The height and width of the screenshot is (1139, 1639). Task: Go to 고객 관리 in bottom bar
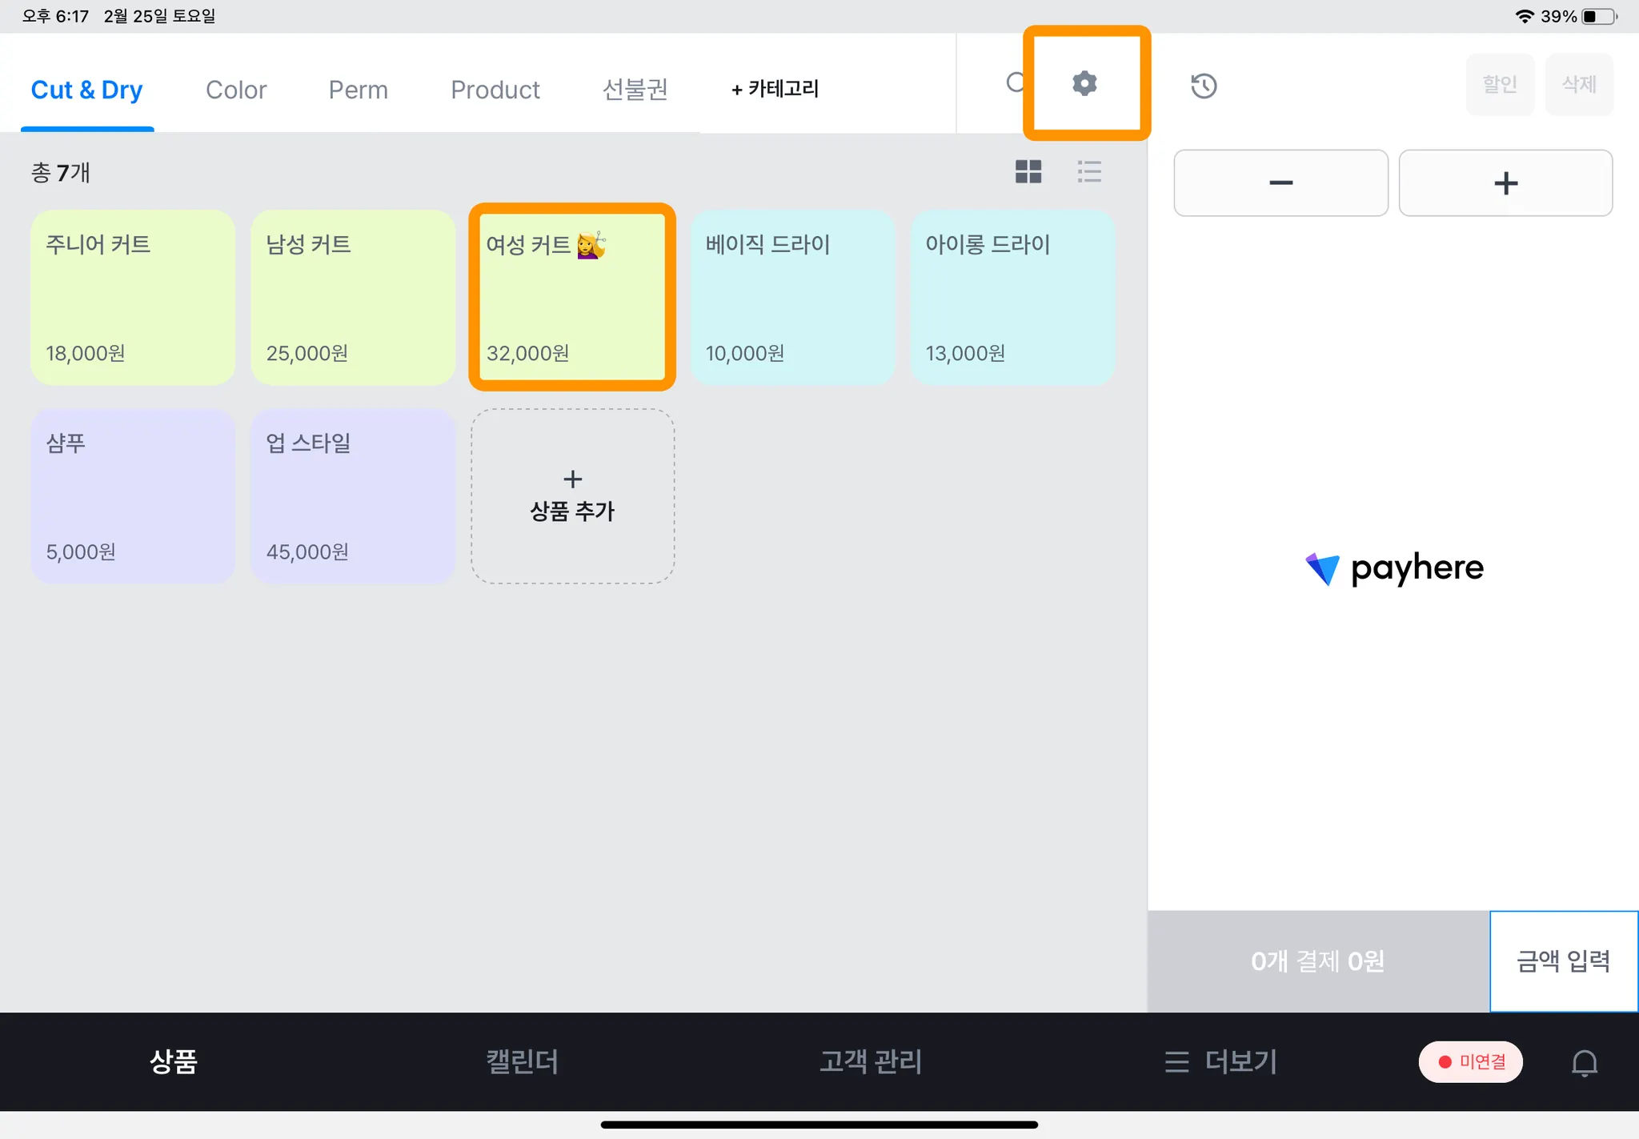870,1062
